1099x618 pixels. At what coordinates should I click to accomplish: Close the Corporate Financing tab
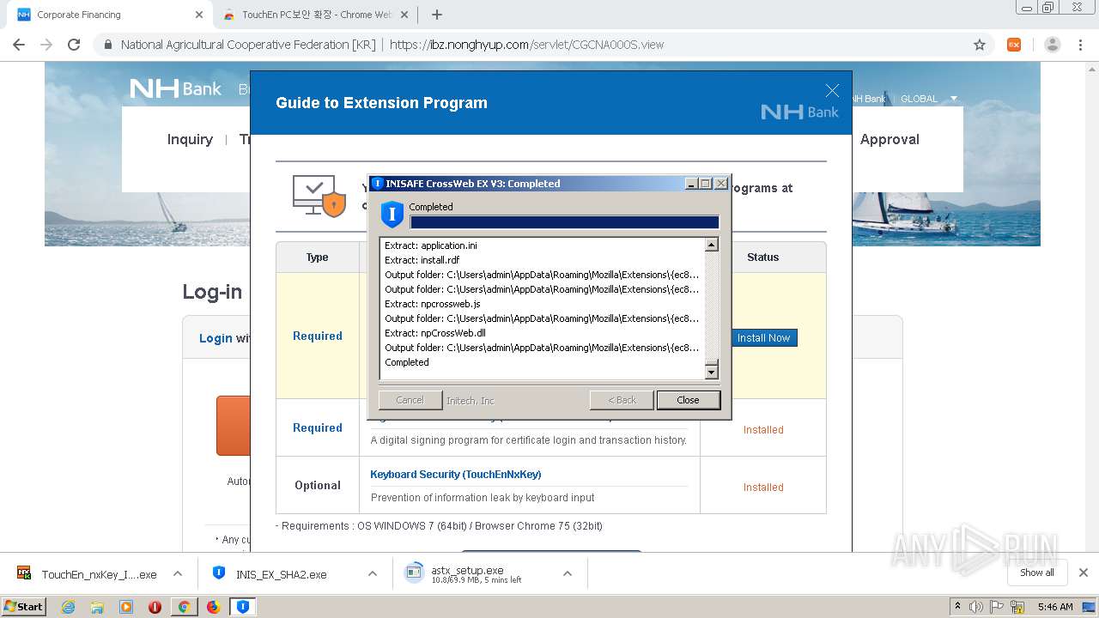click(199, 15)
